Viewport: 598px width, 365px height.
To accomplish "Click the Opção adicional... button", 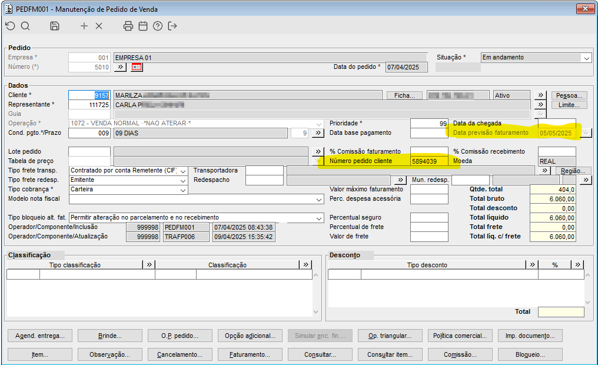I will (x=250, y=336).
